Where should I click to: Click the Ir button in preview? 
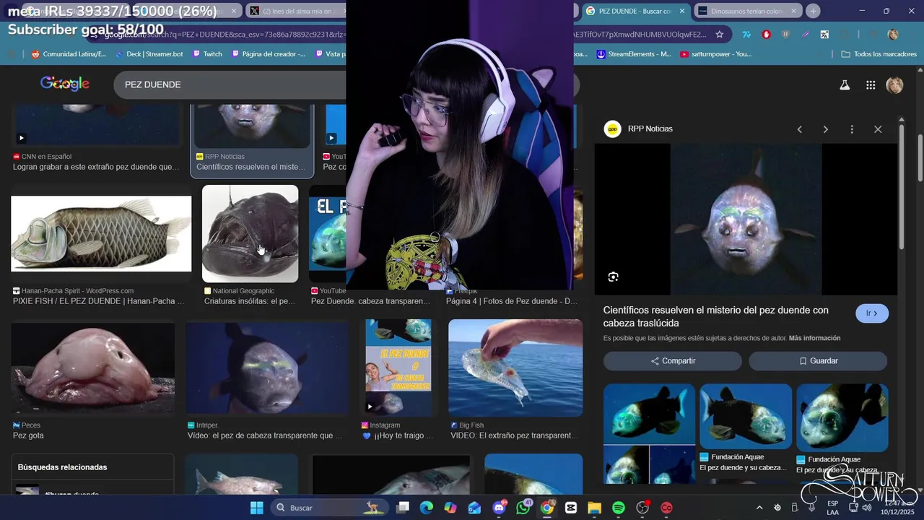pos(872,313)
